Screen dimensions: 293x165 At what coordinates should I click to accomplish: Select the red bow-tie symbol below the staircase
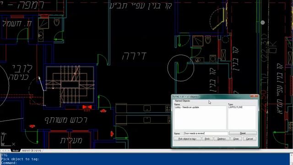coord(87,107)
